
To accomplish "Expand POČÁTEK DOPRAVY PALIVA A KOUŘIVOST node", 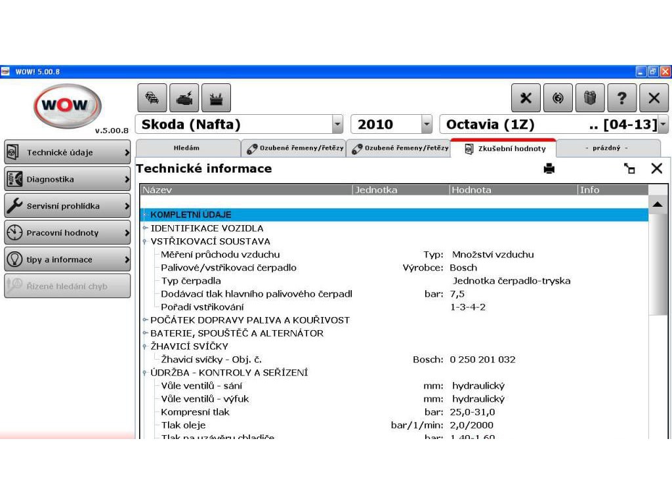I will point(145,320).
